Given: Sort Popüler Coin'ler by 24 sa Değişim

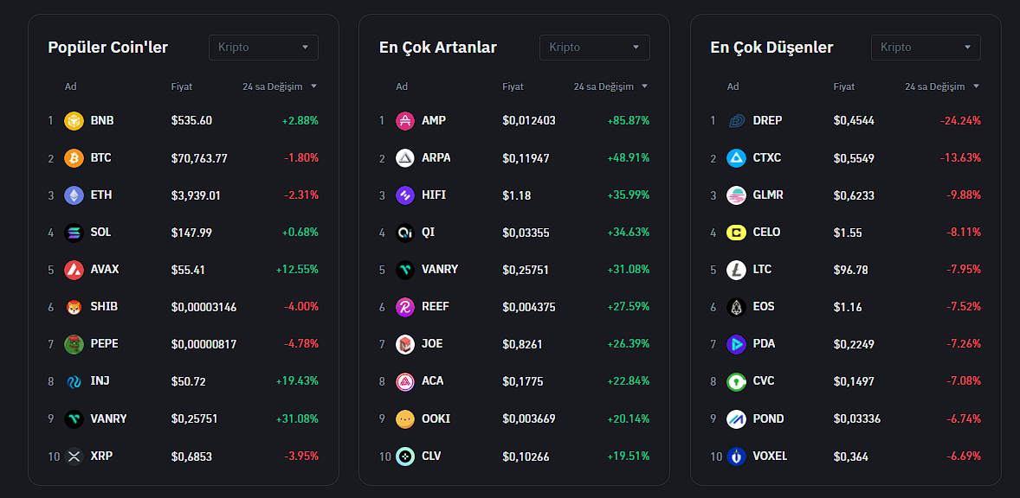Looking at the screenshot, I should (x=280, y=86).
